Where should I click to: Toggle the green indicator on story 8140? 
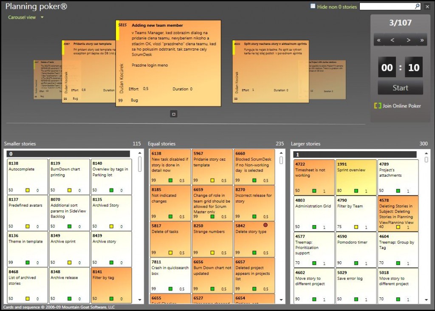111,190
